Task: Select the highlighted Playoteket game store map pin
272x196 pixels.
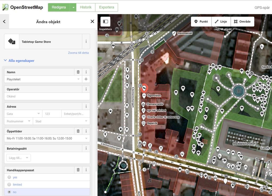Action: 144,88
